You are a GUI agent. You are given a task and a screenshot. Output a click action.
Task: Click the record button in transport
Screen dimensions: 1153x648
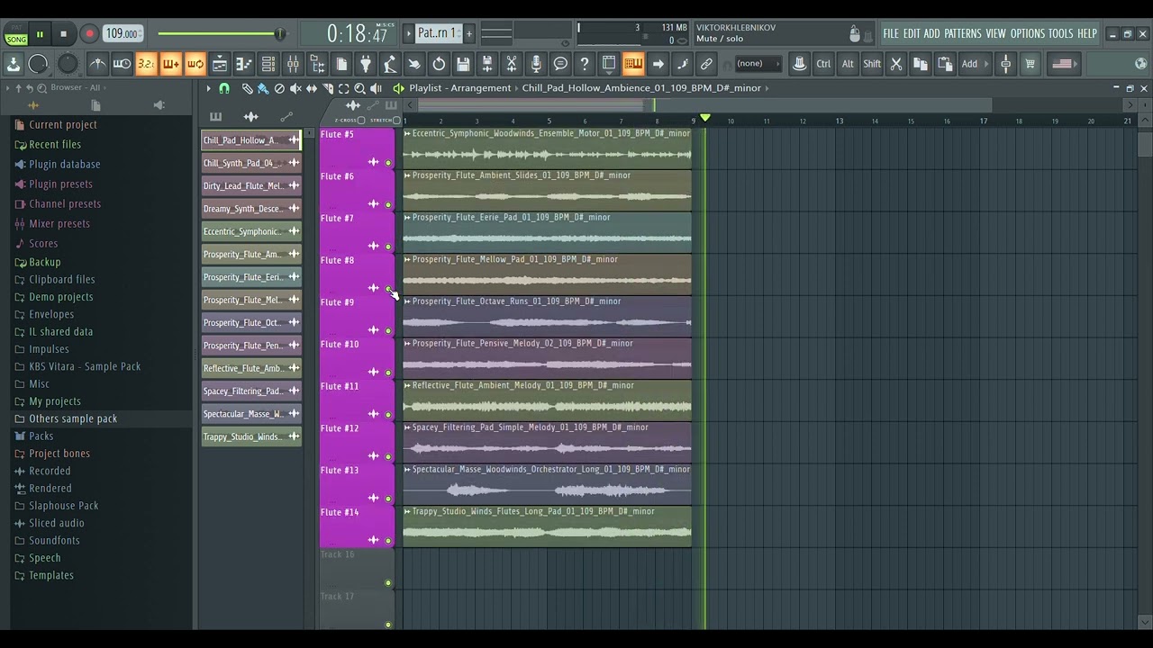coord(89,34)
